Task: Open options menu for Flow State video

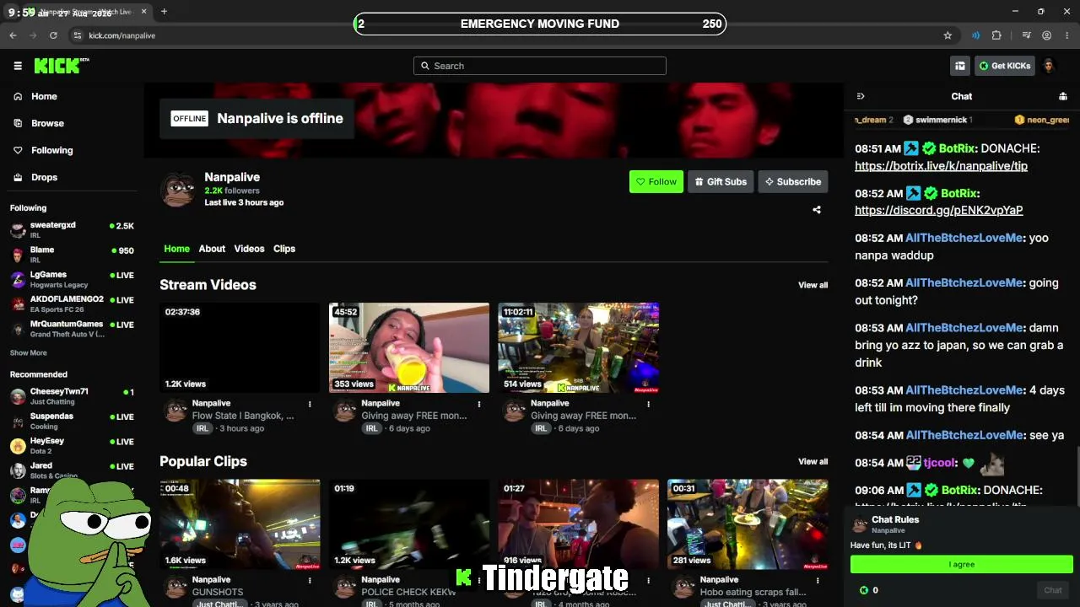Action: point(310,404)
